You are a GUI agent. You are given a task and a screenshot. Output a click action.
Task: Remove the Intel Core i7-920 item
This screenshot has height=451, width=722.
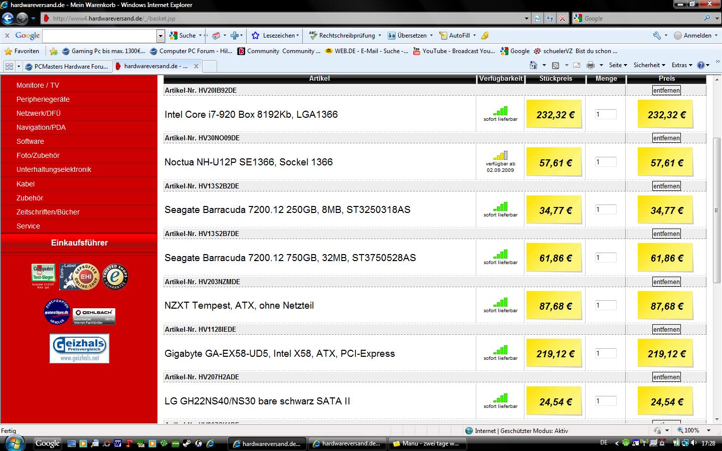(x=666, y=90)
